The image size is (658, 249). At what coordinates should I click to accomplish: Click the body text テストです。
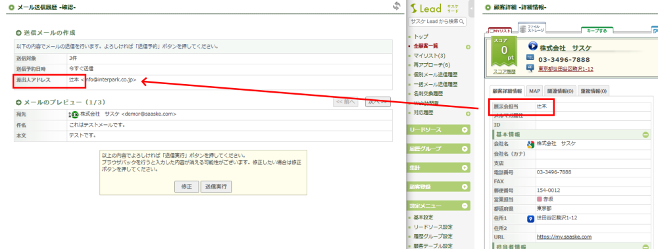point(83,135)
